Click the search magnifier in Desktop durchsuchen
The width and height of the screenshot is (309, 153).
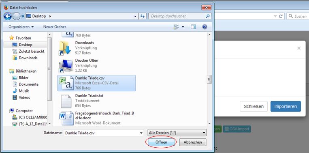(207, 16)
